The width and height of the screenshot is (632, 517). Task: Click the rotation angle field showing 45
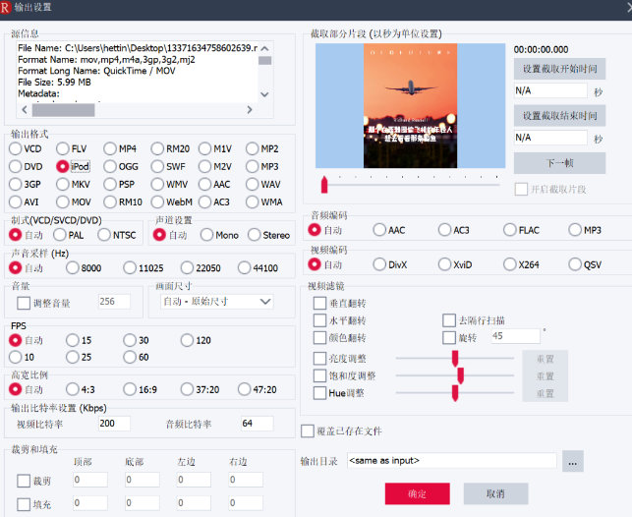[x=515, y=336]
